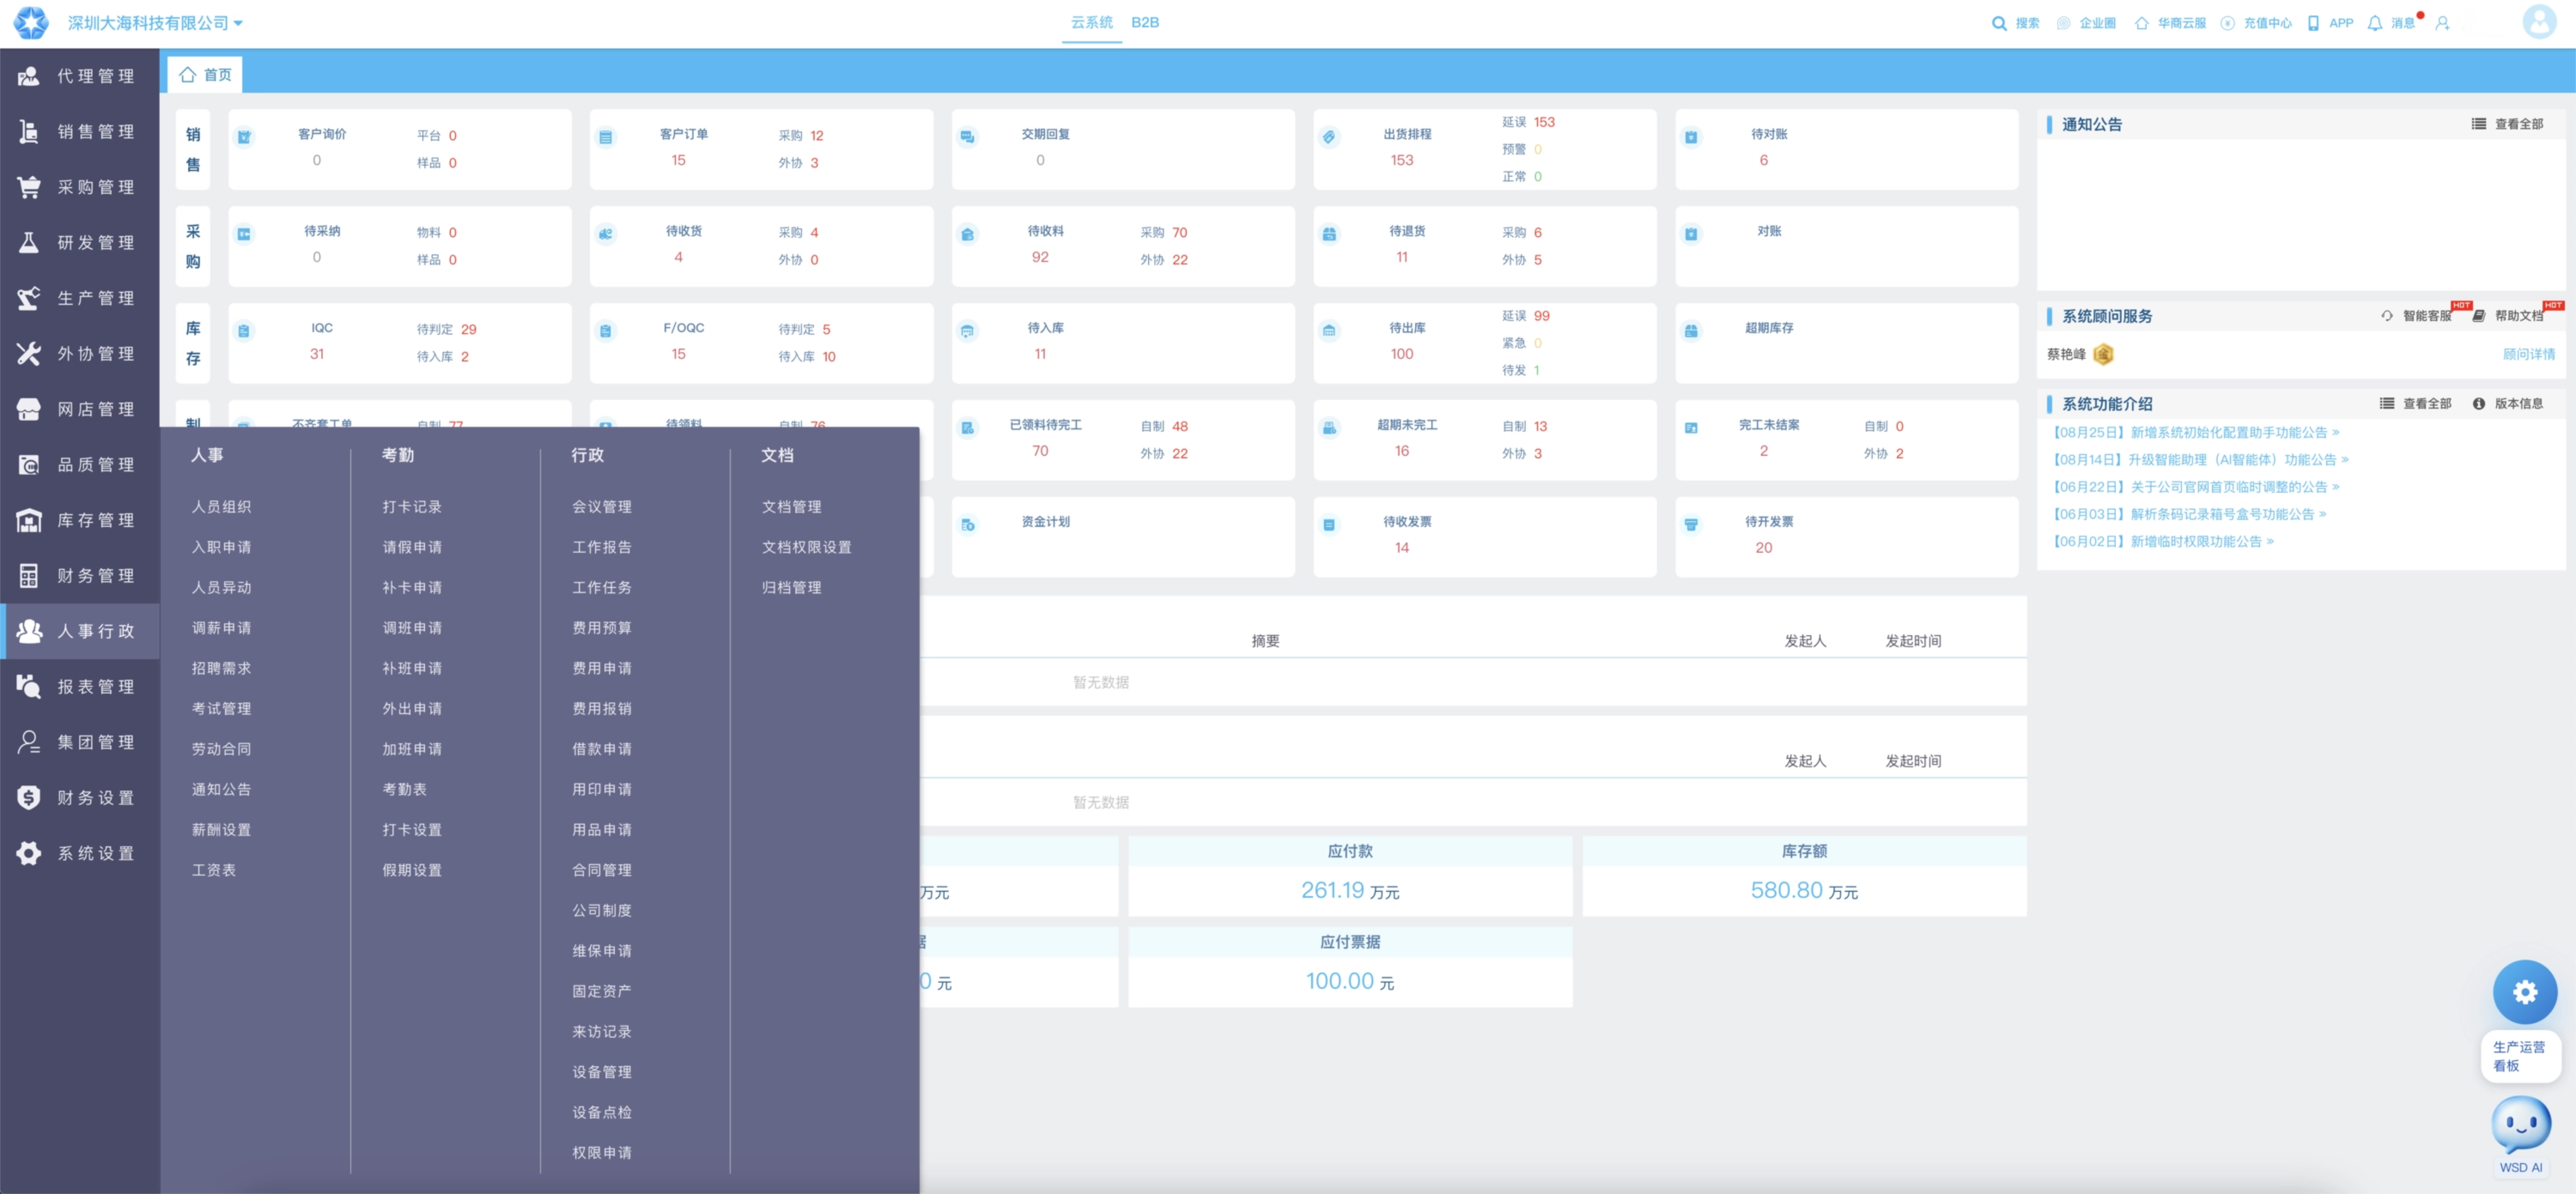The image size is (2576, 1194).
Task: Open 外协管理 sidebar module
Action: click(80, 354)
